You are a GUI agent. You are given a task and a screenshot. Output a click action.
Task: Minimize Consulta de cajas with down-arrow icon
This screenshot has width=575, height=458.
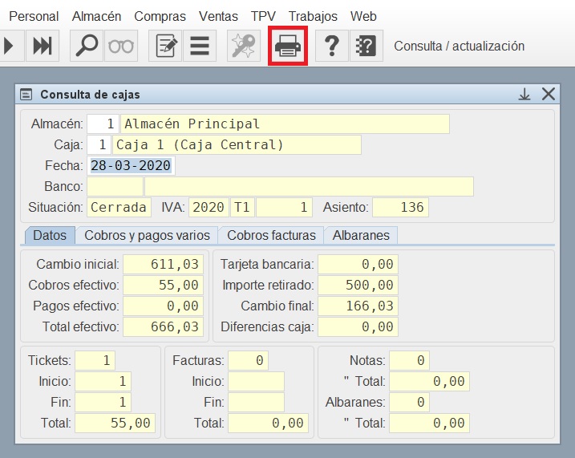524,94
